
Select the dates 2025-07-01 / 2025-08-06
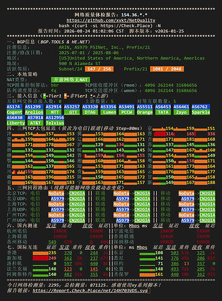click(x=89, y=53)
